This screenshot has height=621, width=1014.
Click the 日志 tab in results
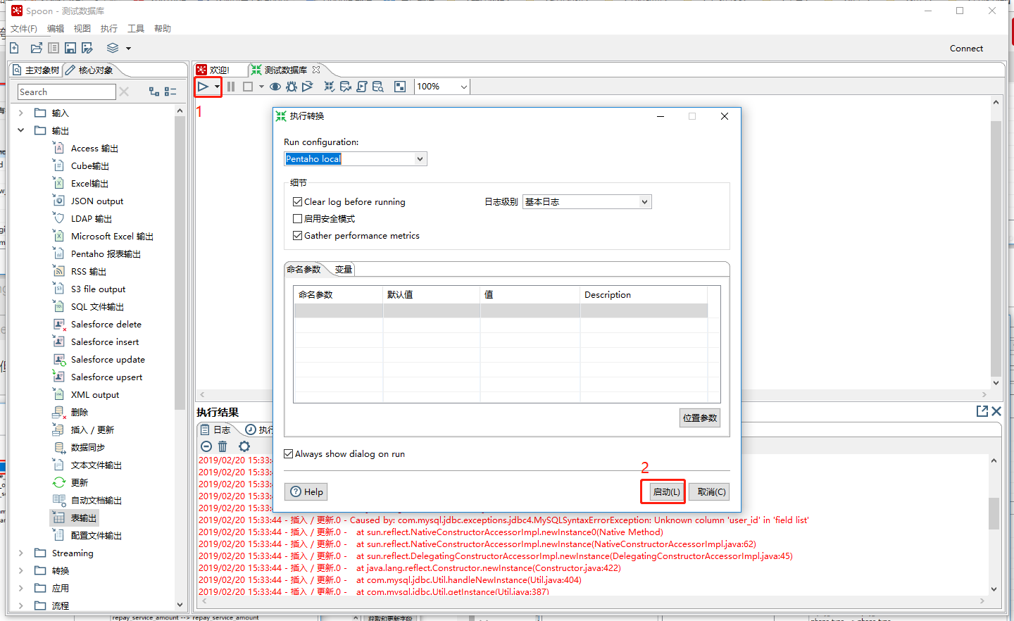[x=215, y=429]
